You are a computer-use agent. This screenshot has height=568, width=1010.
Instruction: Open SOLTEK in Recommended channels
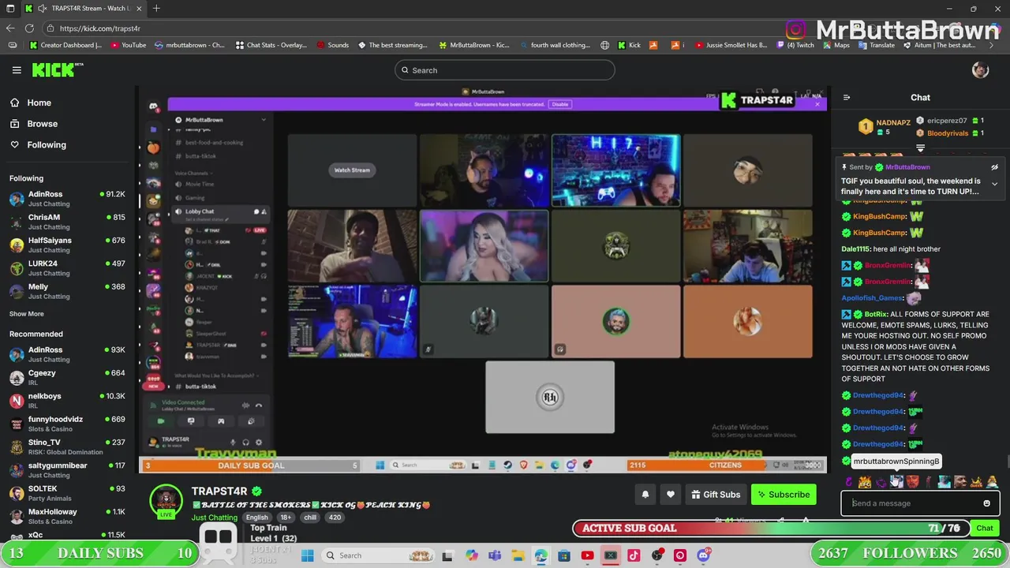[x=67, y=493]
